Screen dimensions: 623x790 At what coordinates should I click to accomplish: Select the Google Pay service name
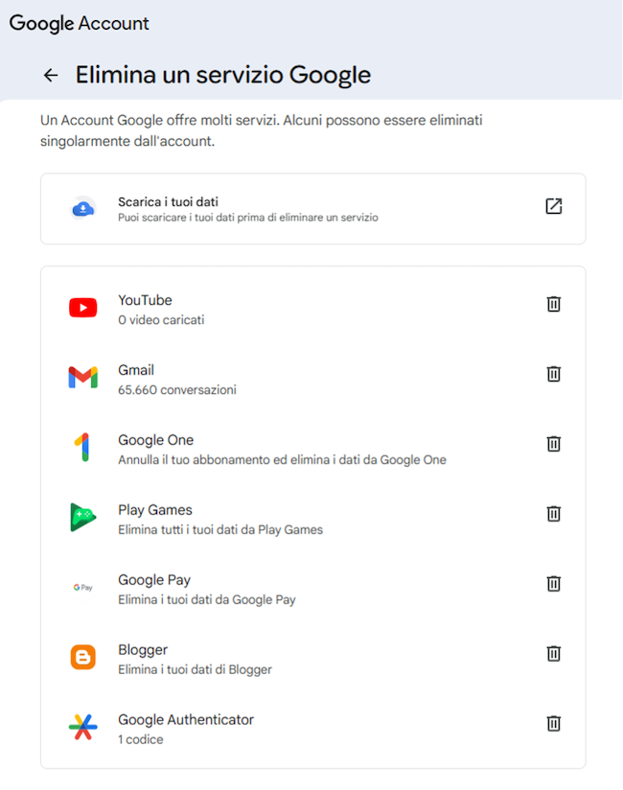[x=154, y=580]
